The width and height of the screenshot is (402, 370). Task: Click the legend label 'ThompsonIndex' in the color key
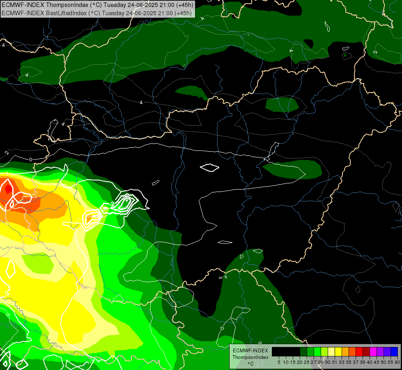250,357
